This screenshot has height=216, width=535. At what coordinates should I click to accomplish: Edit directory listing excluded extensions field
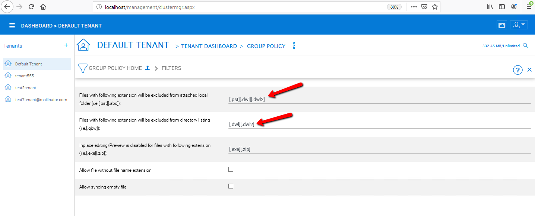(380, 124)
